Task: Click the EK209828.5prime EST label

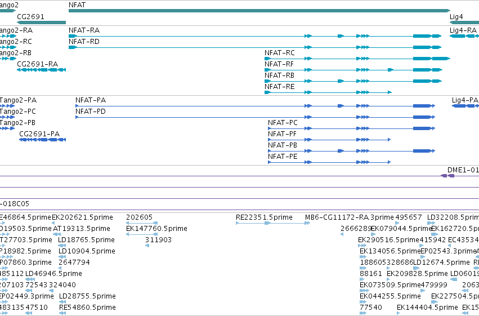Action: [x=417, y=274]
